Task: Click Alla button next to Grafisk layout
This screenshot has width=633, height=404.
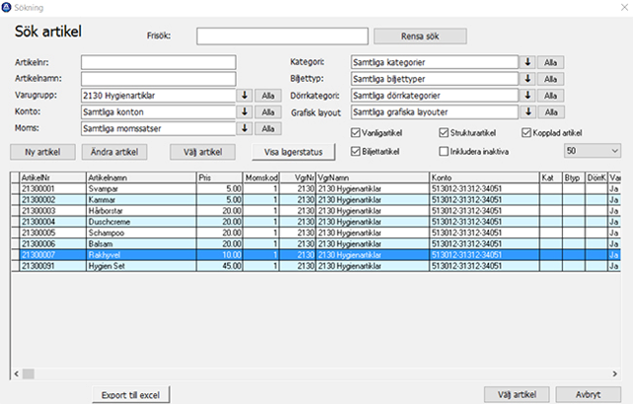Action: point(550,112)
